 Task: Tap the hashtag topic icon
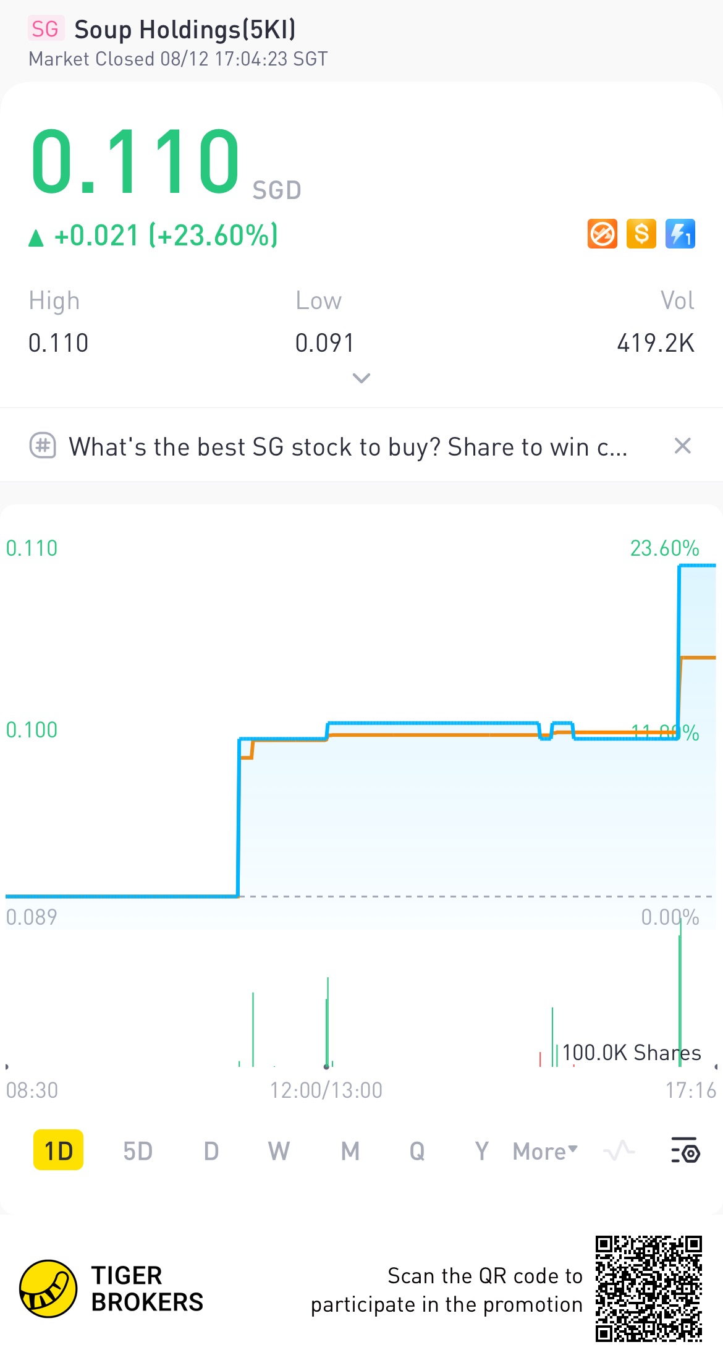(43, 446)
